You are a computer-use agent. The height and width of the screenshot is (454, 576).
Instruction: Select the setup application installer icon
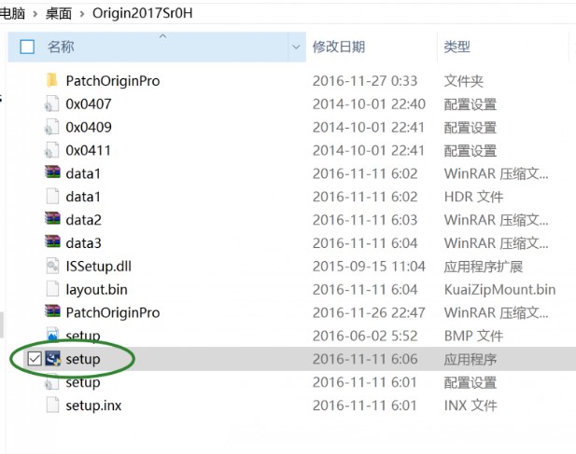click(x=52, y=359)
